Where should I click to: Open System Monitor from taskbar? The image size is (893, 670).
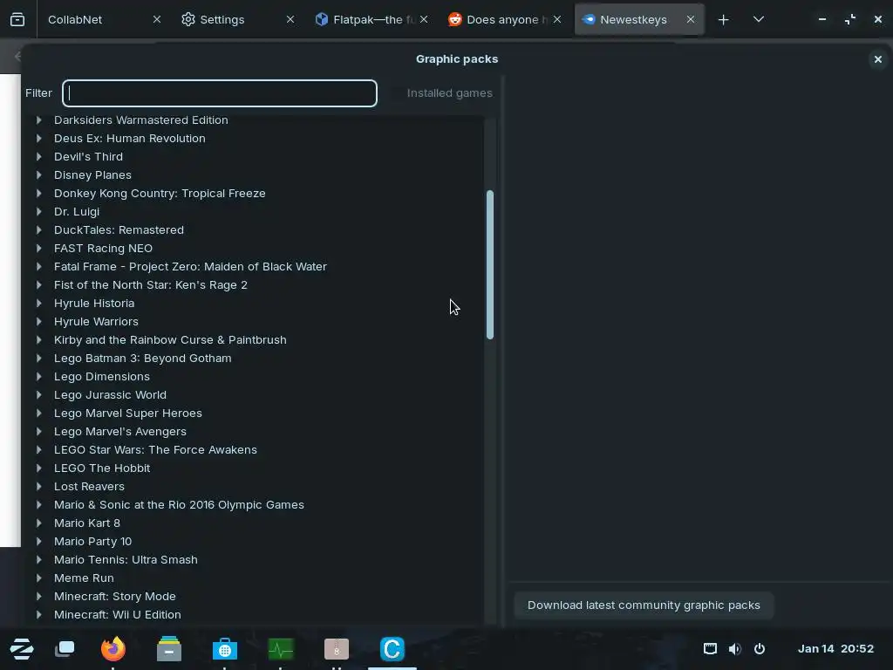(281, 649)
